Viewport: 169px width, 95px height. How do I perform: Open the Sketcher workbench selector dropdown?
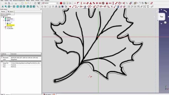click(x=50, y=3)
